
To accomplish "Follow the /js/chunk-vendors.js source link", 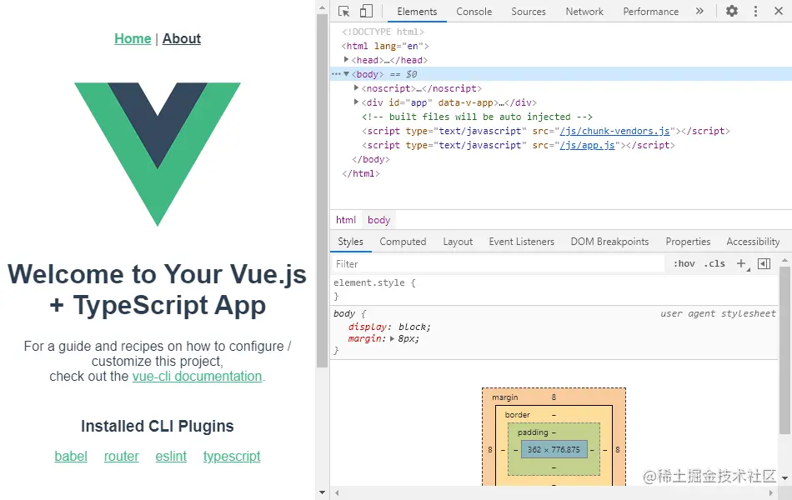I will coord(614,131).
